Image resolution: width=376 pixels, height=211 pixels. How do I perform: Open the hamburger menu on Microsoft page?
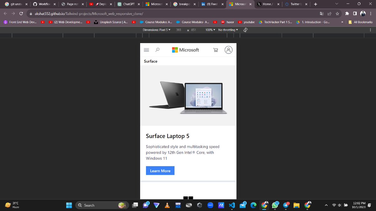point(146,50)
